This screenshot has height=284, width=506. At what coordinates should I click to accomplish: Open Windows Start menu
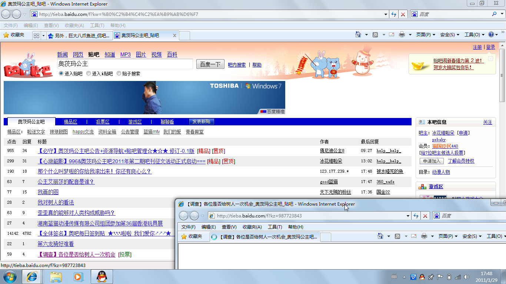click(x=10, y=277)
